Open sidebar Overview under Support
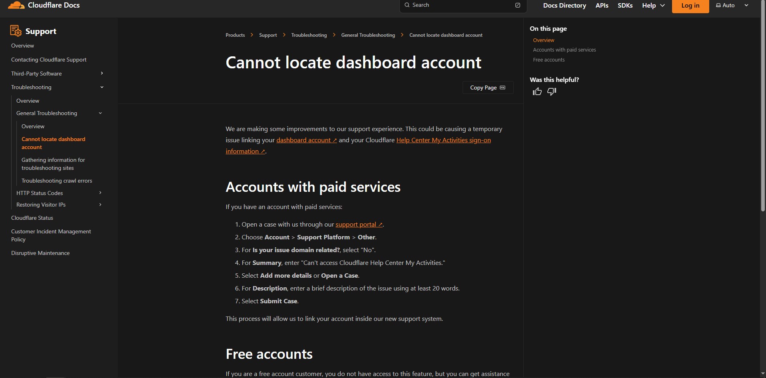 23,46
